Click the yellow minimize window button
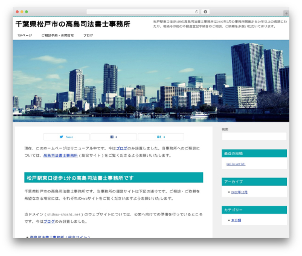This screenshot has height=256, width=302. pyautogui.click(x=22, y=11)
